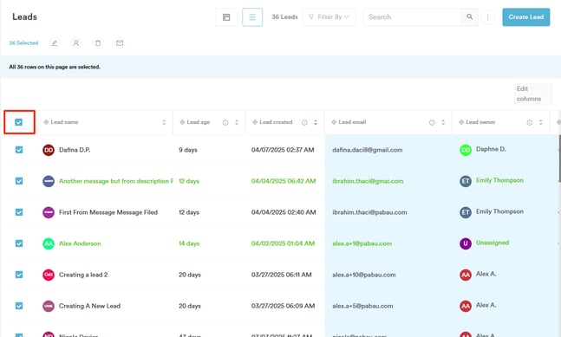Click the drag handle on Lead email column
The width and height of the screenshot is (561, 337).
pos(334,122)
